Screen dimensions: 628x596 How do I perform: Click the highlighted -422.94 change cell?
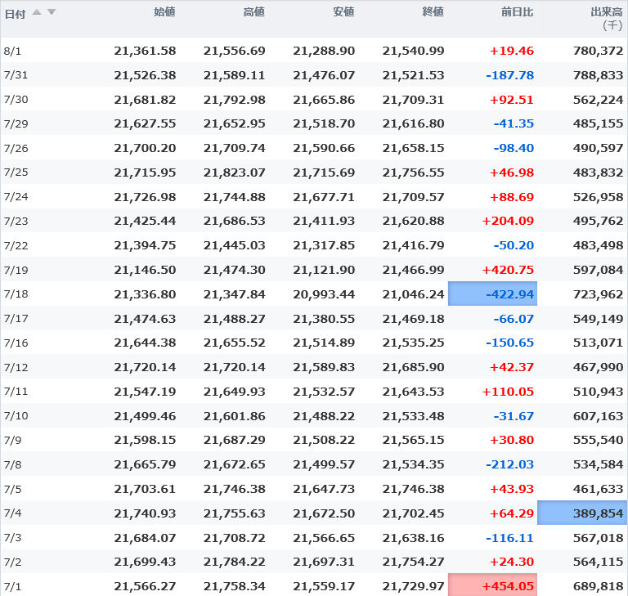point(492,294)
